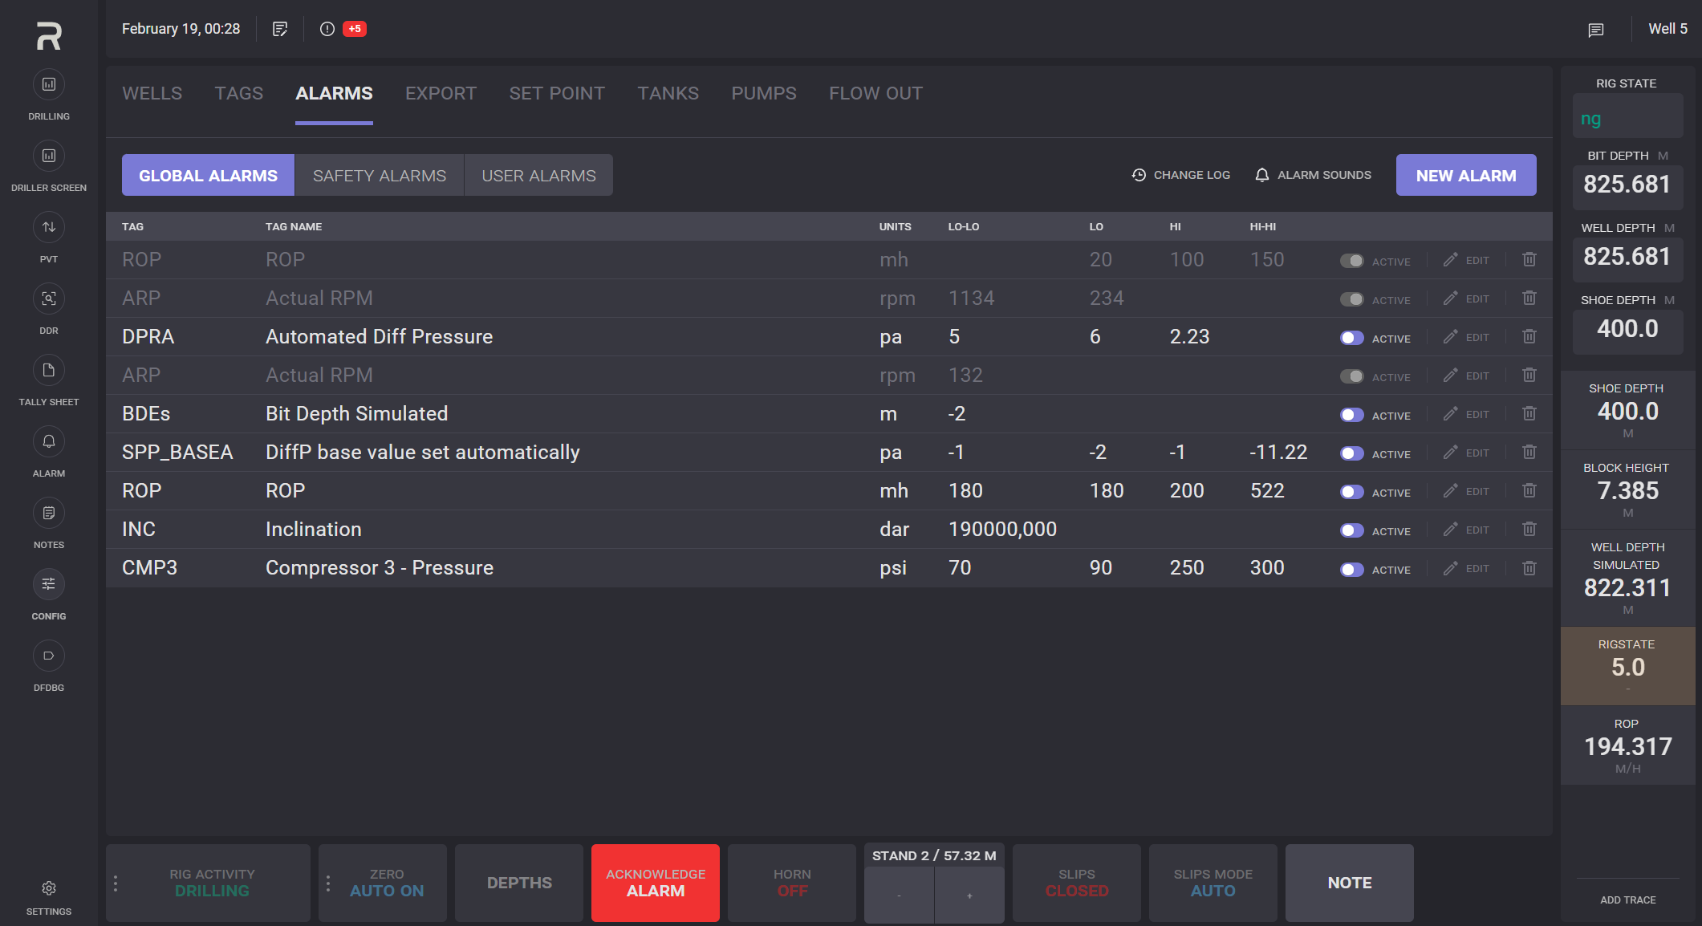Toggle active switch for DPRA alarm
This screenshot has width=1702, height=926.
1351,338
